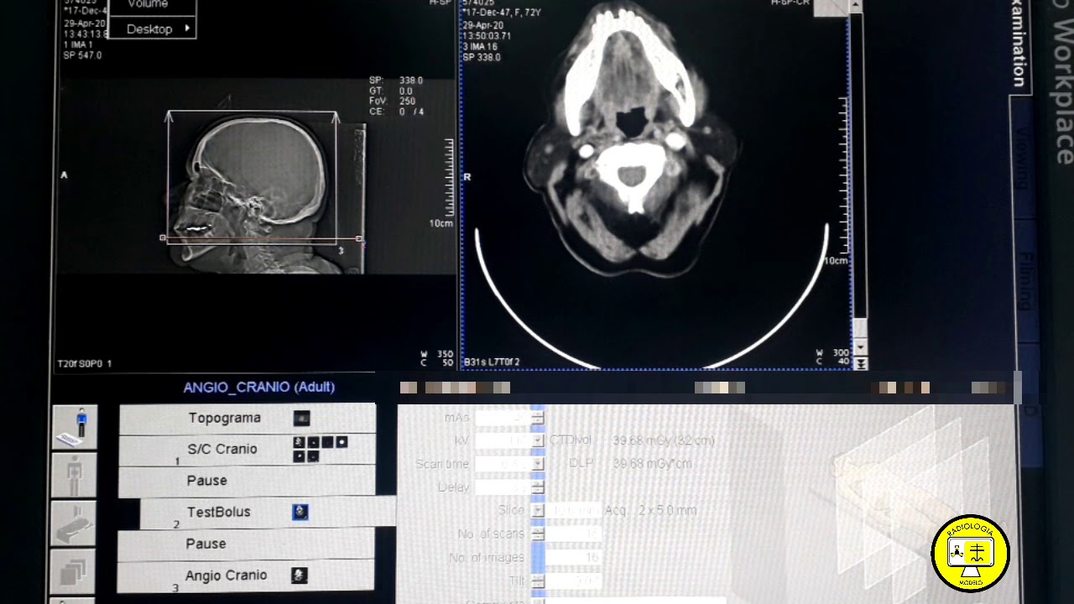Click the axial image scrollbar up arrow
The height and width of the screenshot is (604, 1074).
(855, 6)
